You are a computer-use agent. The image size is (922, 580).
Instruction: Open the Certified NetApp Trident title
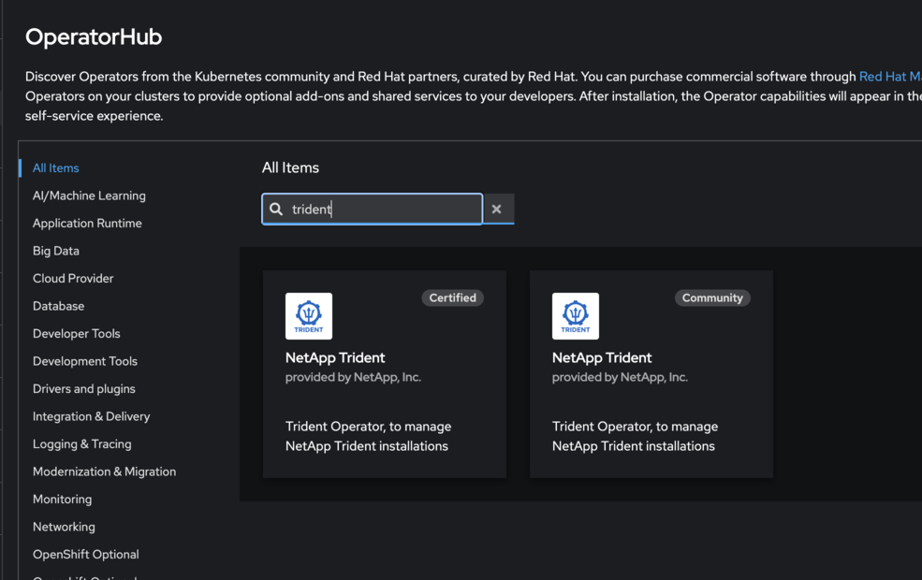335,357
